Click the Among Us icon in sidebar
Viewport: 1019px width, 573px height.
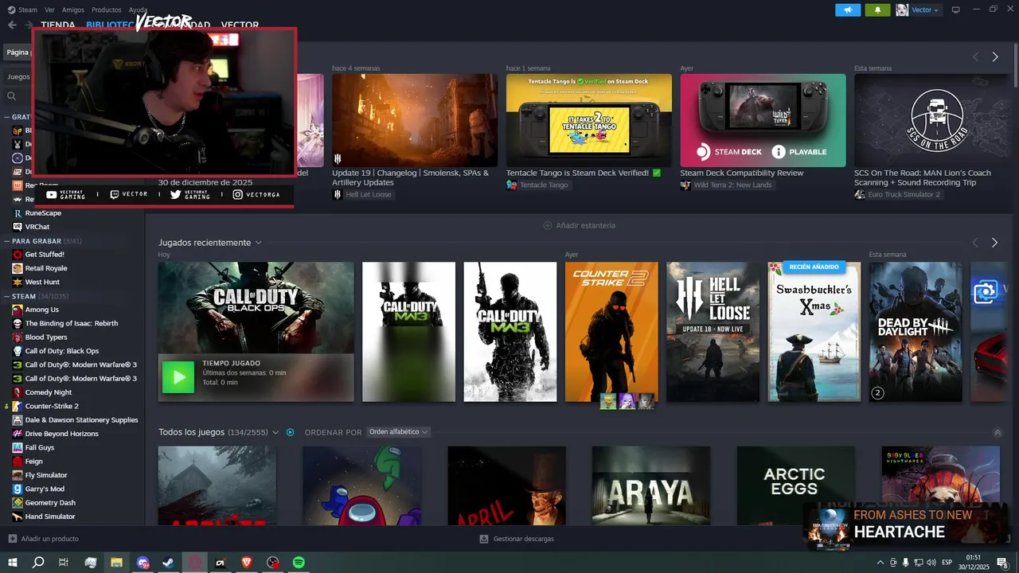click(x=18, y=310)
